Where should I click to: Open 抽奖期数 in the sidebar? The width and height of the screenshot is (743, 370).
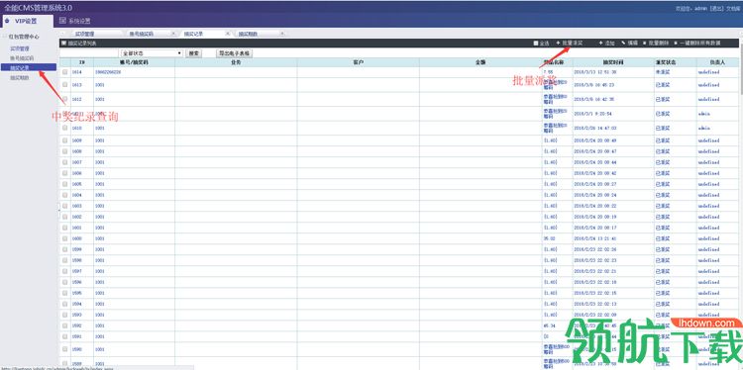20,77
